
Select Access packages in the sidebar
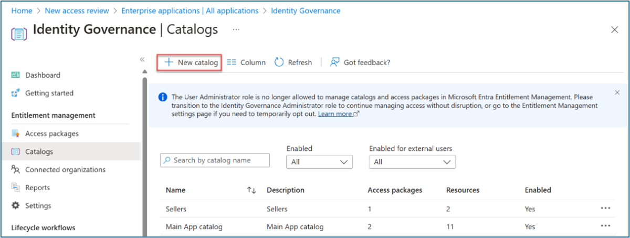[51, 133]
